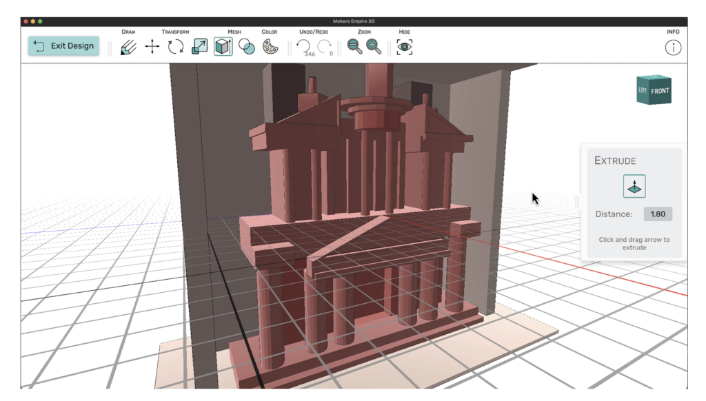Click the extrude arrow icon in panel
706x401 pixels.
click(634, 186)
